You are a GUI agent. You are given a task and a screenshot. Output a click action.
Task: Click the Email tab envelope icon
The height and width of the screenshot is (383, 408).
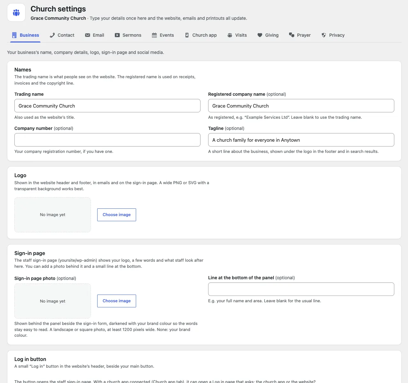click(x=87, y=35)
